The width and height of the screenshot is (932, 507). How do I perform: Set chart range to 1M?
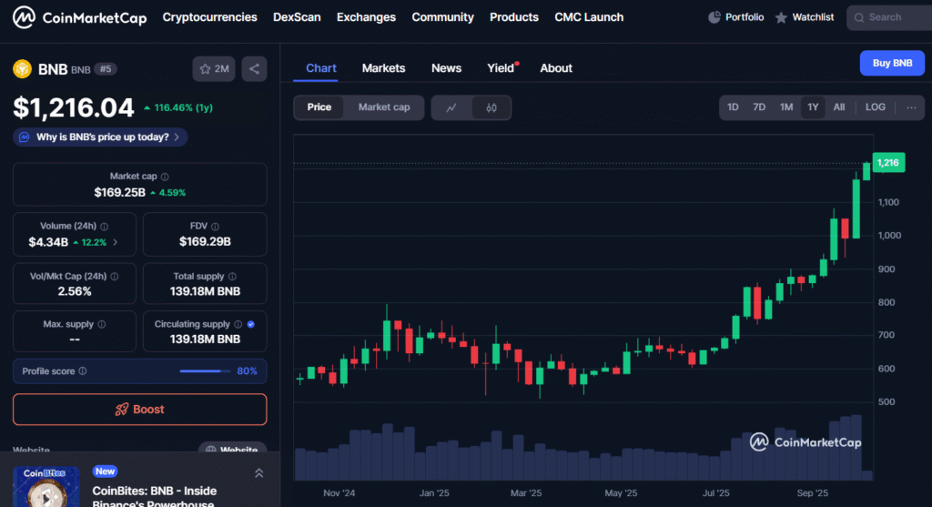click(x=786, y=107)
